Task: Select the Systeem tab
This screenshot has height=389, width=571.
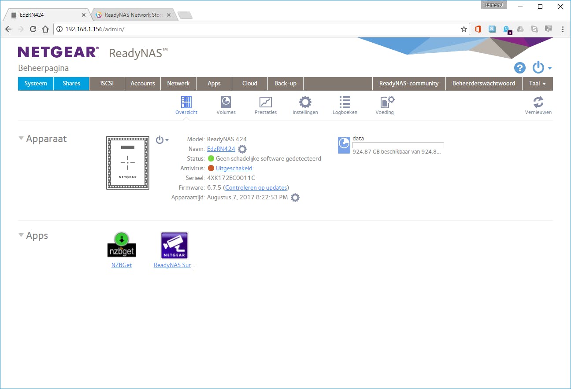Action: pos(36,84)
